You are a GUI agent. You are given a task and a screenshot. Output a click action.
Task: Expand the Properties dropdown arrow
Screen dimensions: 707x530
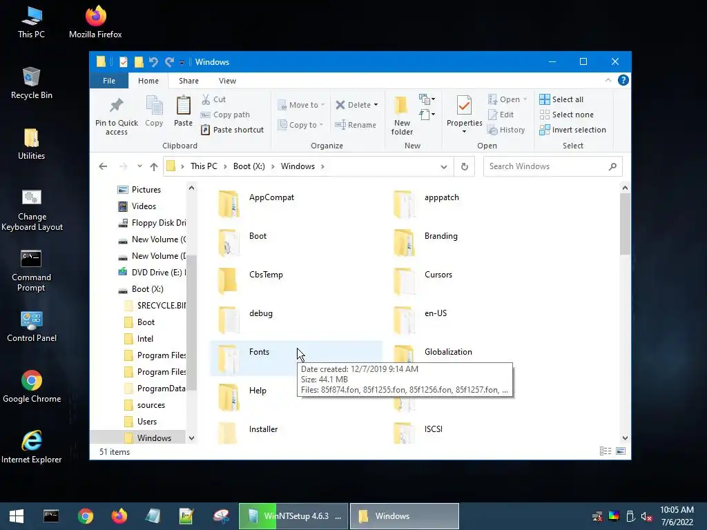point(464,131)
